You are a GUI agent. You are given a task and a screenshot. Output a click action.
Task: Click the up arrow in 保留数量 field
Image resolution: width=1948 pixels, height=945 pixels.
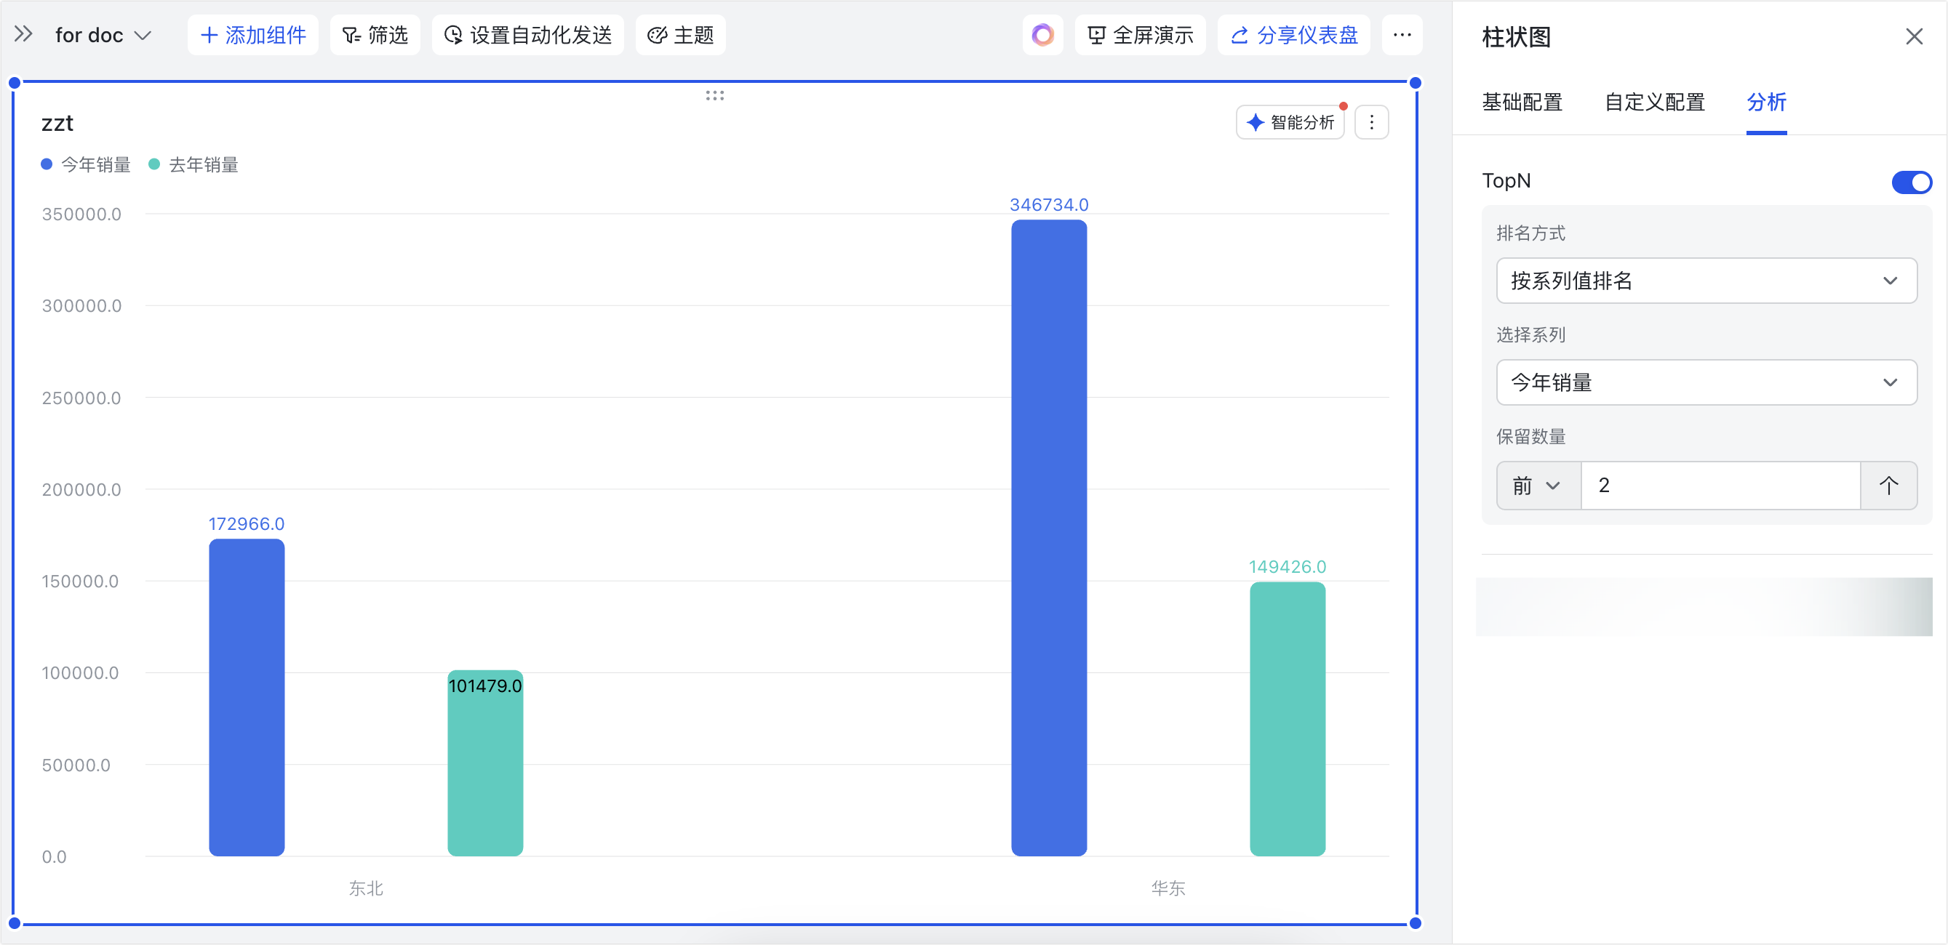[x=1888, y=486]
